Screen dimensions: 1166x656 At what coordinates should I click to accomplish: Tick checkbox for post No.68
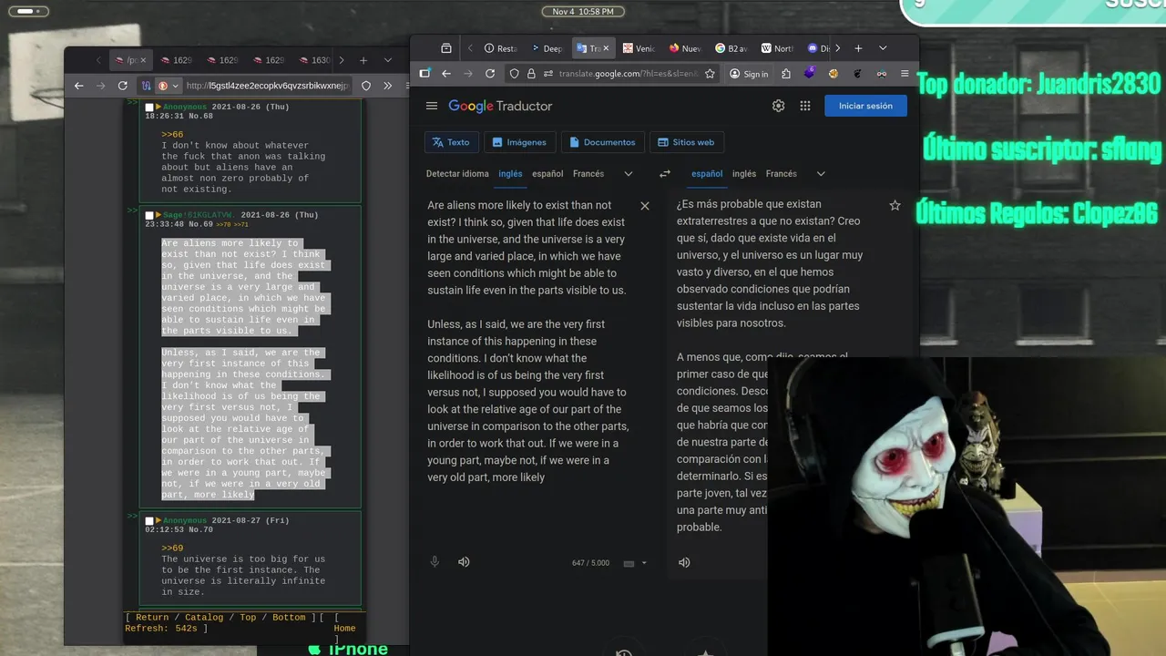(x=149, y=108)
